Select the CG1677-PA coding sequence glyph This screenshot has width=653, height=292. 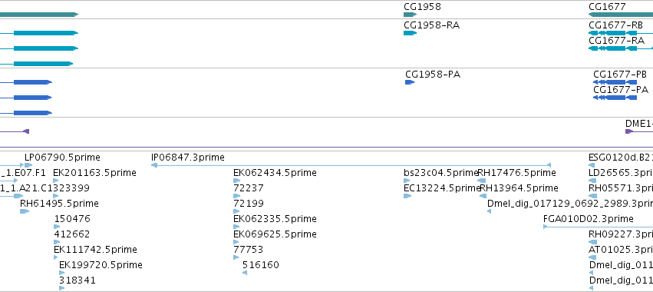point(615,98)
